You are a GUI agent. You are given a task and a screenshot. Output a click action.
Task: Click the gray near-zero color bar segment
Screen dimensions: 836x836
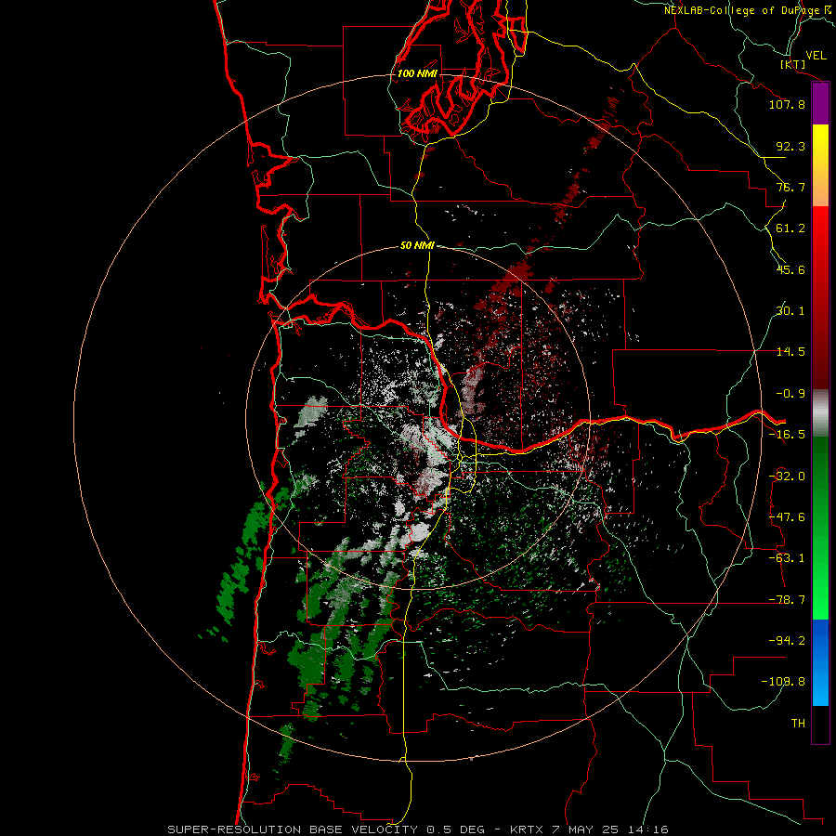820,413
